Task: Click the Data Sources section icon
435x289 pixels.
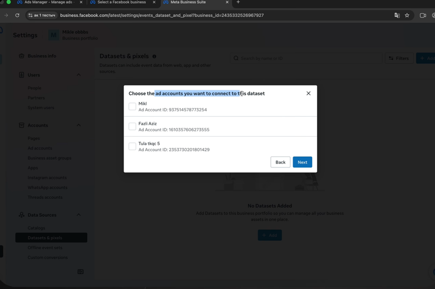Action: [x=21, y=215]
